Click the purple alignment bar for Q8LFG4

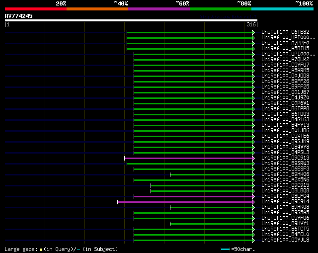coord(193,197)
